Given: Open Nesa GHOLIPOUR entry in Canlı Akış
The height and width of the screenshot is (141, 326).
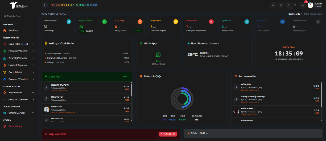Looking at the screenshot, I should (x=86, y=87).
